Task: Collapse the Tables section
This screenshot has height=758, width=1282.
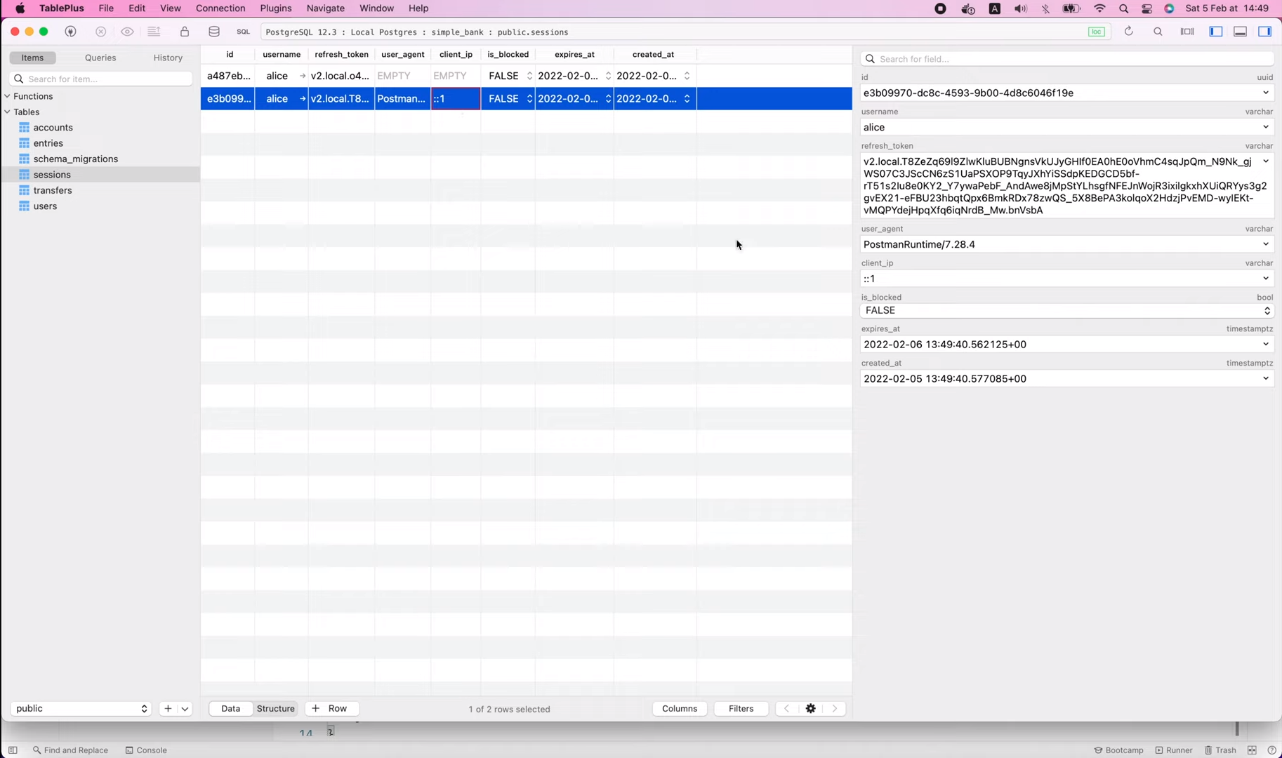Action: tap(8, 112)
